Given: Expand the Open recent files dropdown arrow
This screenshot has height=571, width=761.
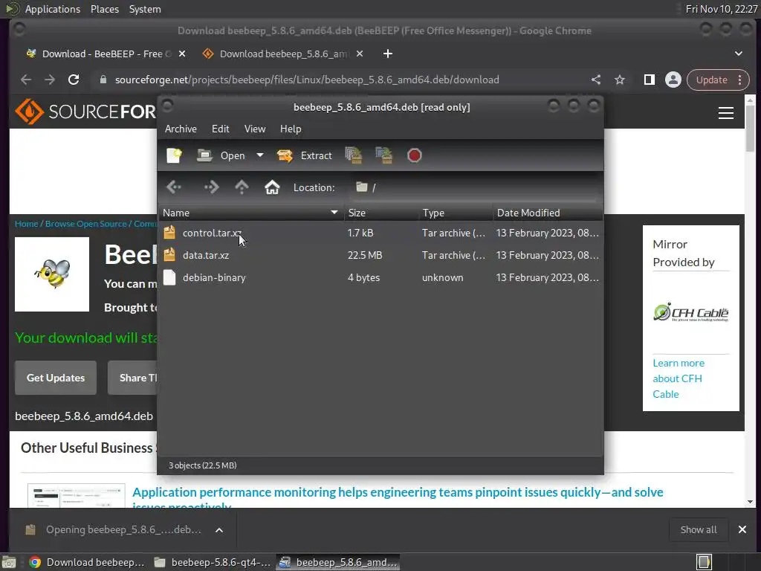Looking at the screenshot, I should (260, 155).
